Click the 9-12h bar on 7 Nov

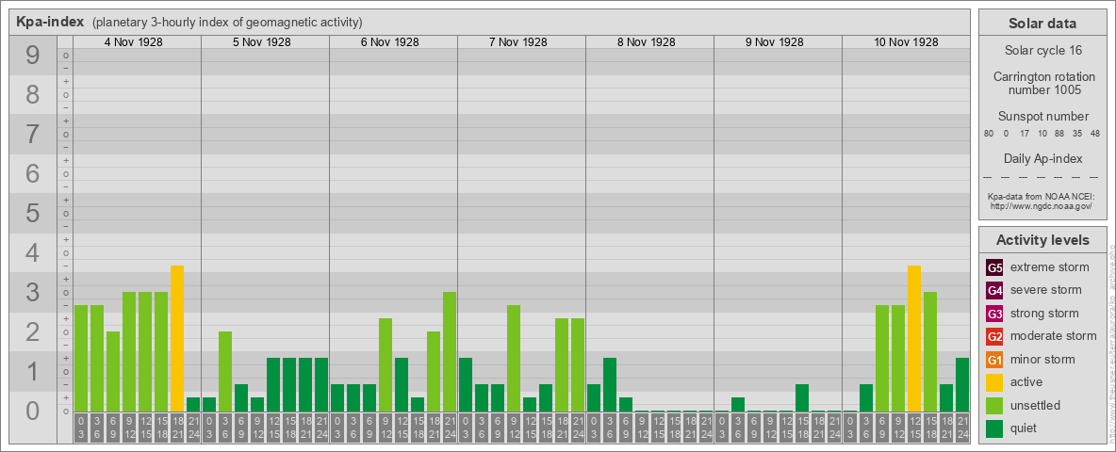[x=514, y=358]
